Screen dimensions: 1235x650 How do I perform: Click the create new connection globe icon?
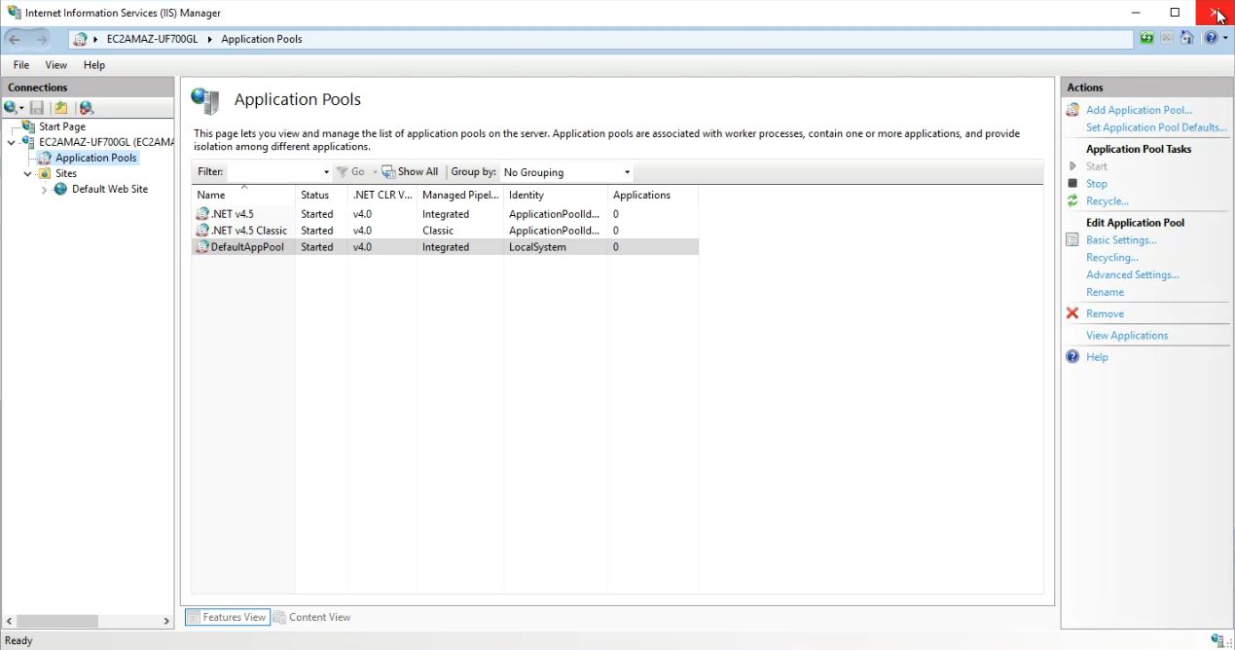pos(11,108)
